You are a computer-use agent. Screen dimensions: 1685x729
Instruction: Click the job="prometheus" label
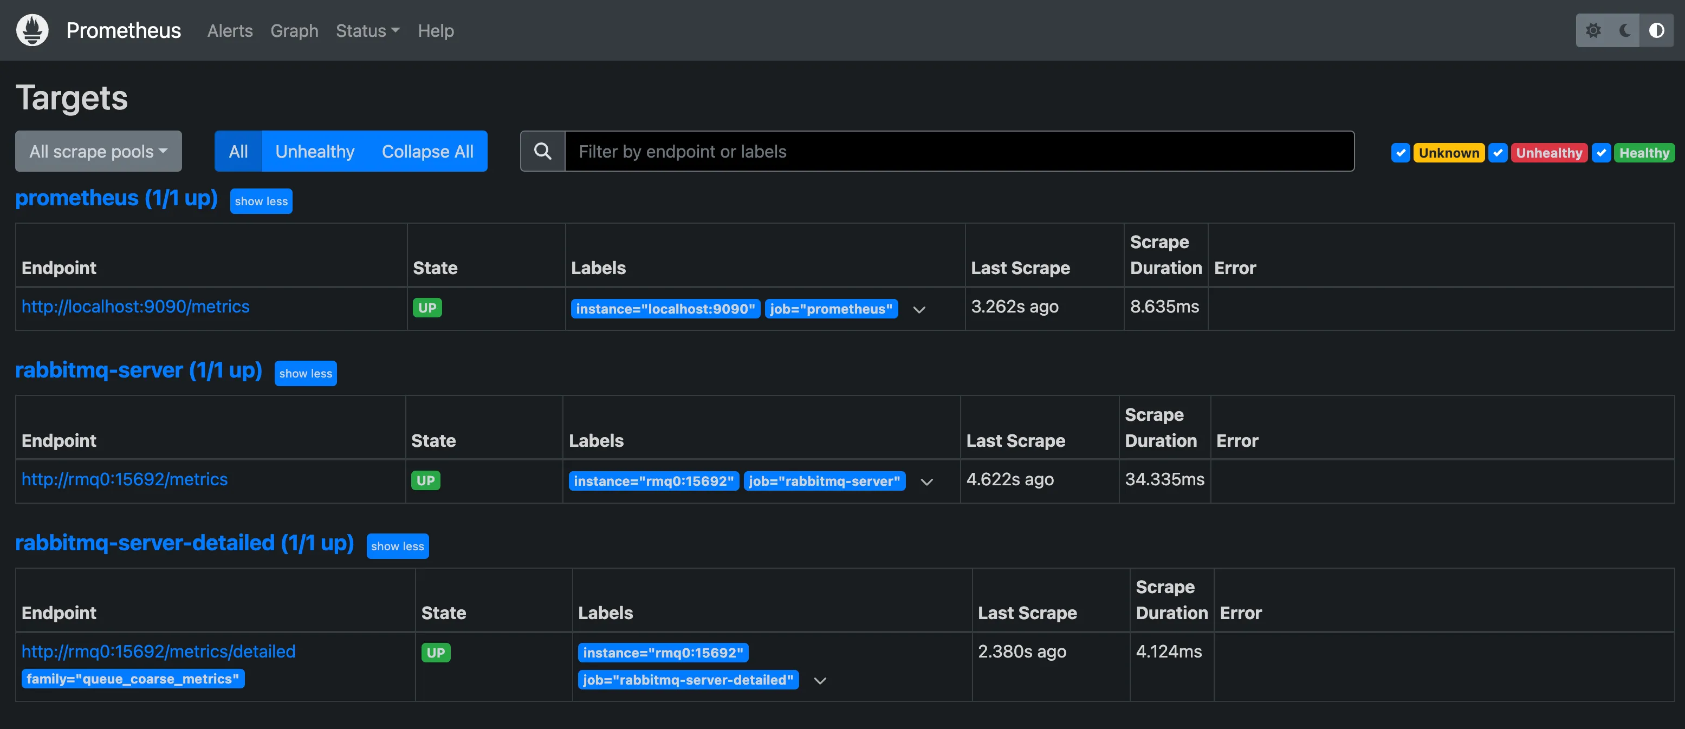831,309
